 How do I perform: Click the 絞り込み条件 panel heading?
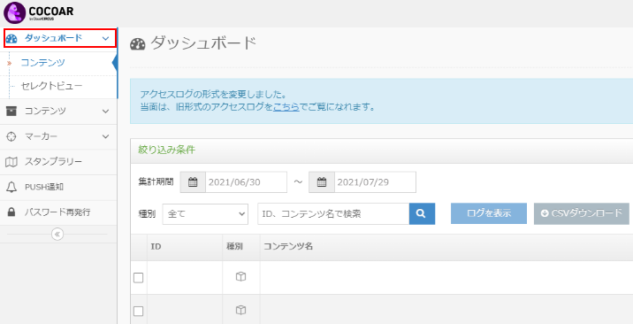(x=167, y=150)
